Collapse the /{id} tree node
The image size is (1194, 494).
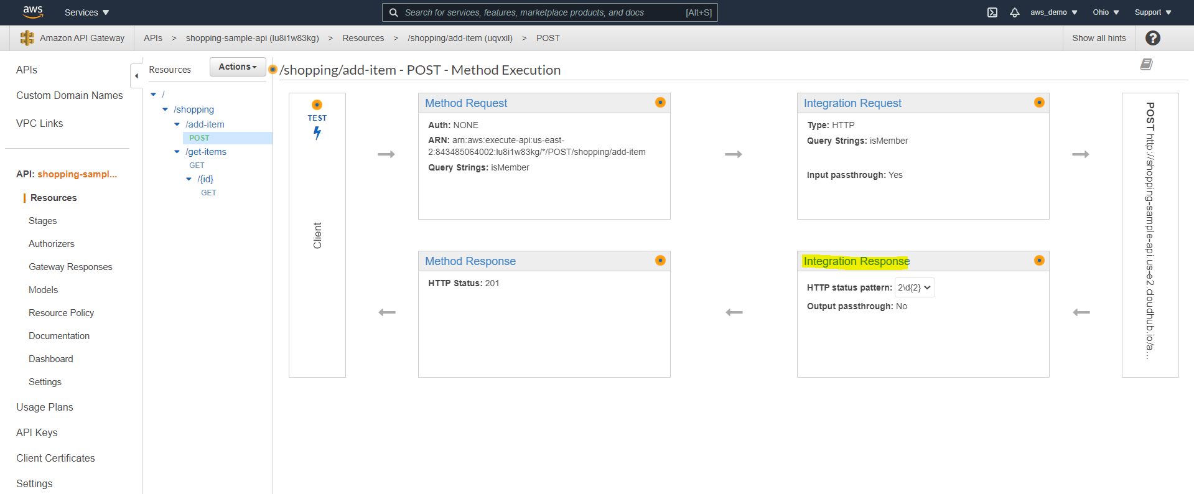point(189,179)
